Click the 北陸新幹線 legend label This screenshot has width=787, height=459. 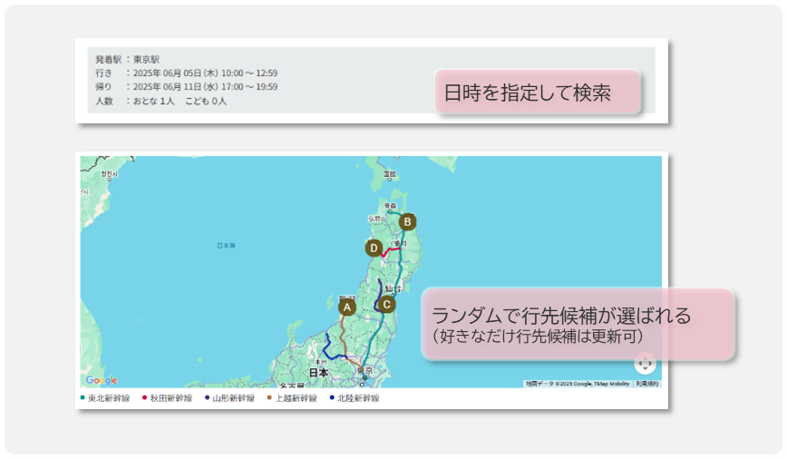tap(358, 398)
